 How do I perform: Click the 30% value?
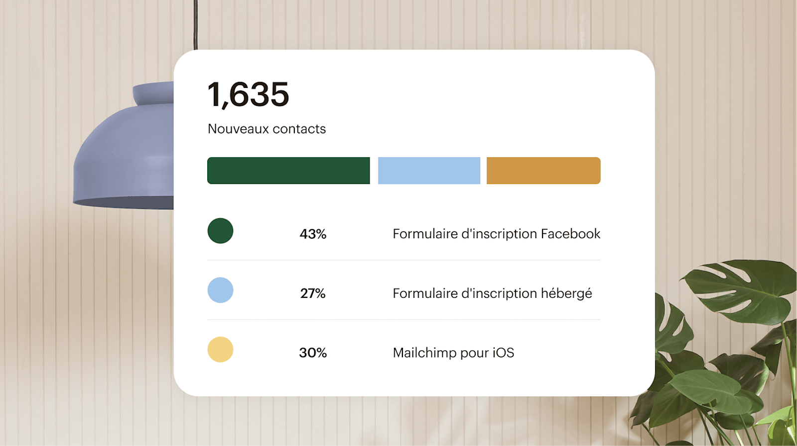pyautogui.click(x=313, y=353)
